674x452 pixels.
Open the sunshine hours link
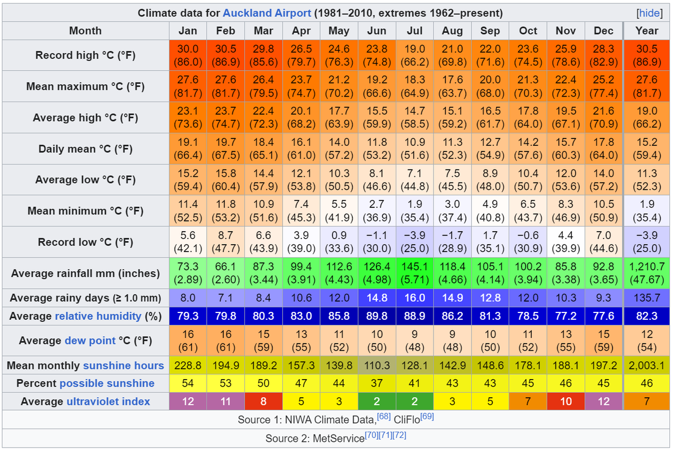(x=124, y=366)
